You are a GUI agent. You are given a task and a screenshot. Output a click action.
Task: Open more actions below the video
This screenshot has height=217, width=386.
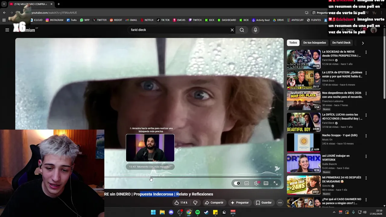(280, 203)
